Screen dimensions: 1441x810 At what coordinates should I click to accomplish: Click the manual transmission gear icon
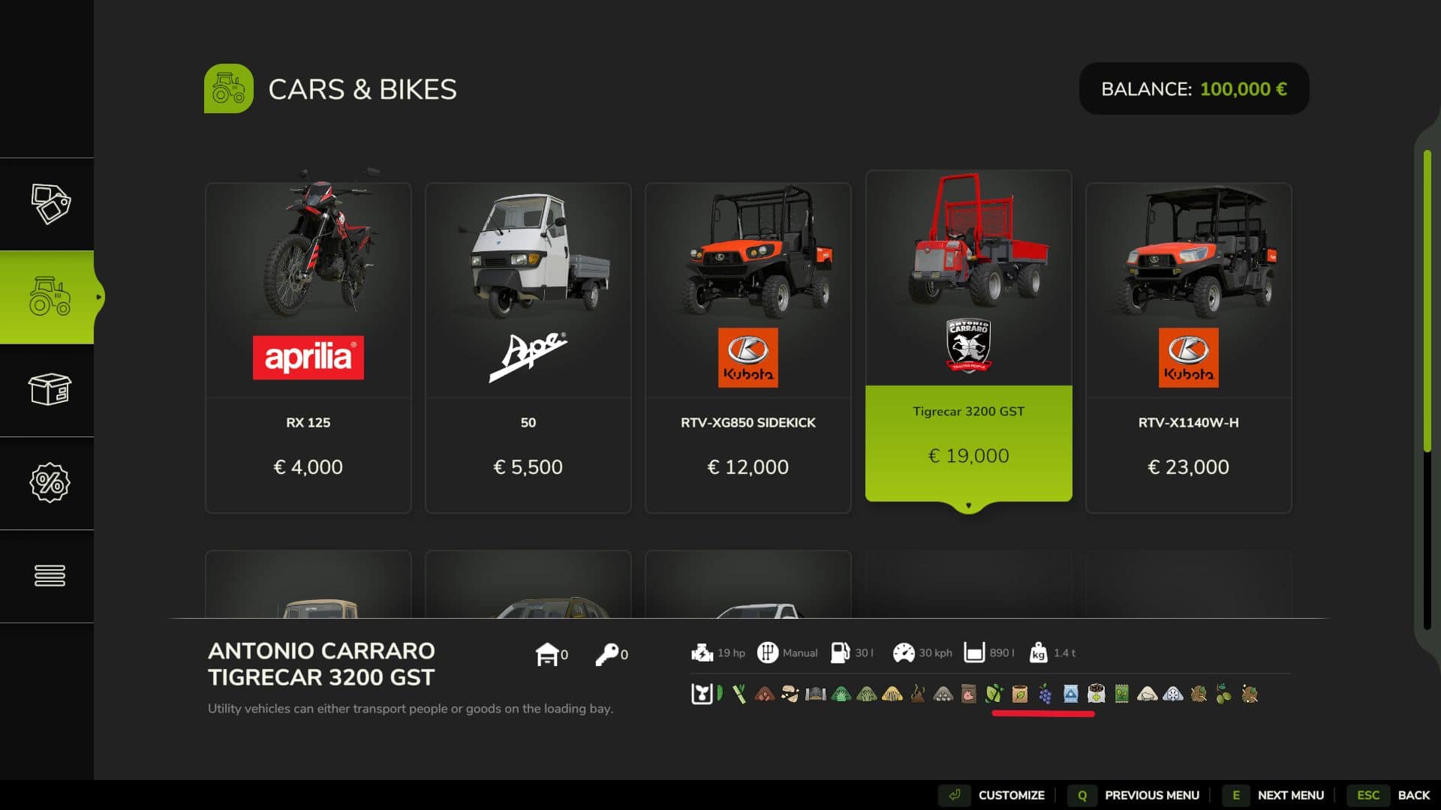pyautogui.click(x=767, y=652)
